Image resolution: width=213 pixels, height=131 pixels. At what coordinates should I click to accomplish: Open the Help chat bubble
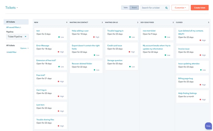coord(208,126)
